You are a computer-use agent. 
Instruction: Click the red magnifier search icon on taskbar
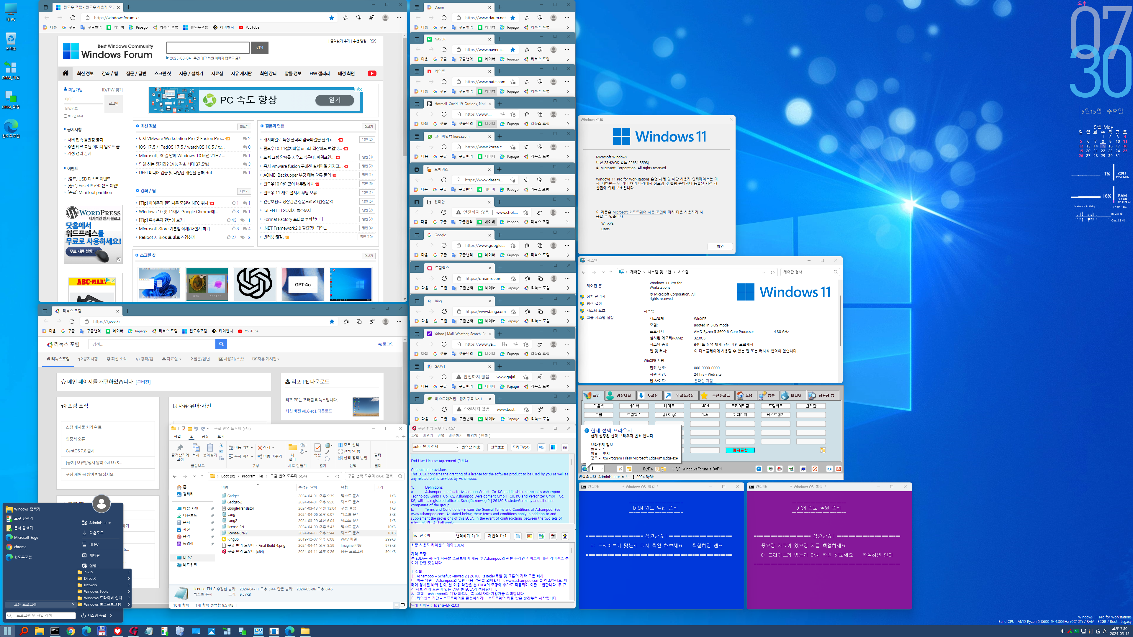coord(24,631)
